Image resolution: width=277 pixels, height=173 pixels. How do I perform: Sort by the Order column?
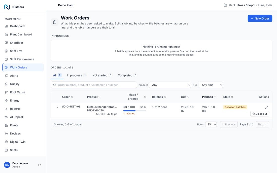(x=67, y=97)
